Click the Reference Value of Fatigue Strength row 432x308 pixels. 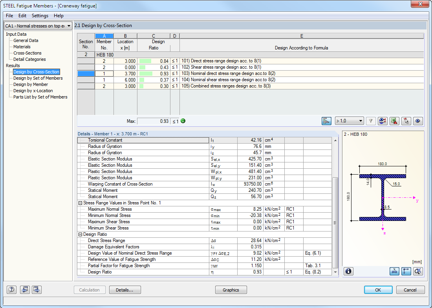(x=205, y=259)
